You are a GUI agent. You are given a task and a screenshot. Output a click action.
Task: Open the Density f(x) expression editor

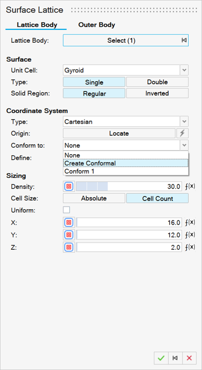pos(190,186)
